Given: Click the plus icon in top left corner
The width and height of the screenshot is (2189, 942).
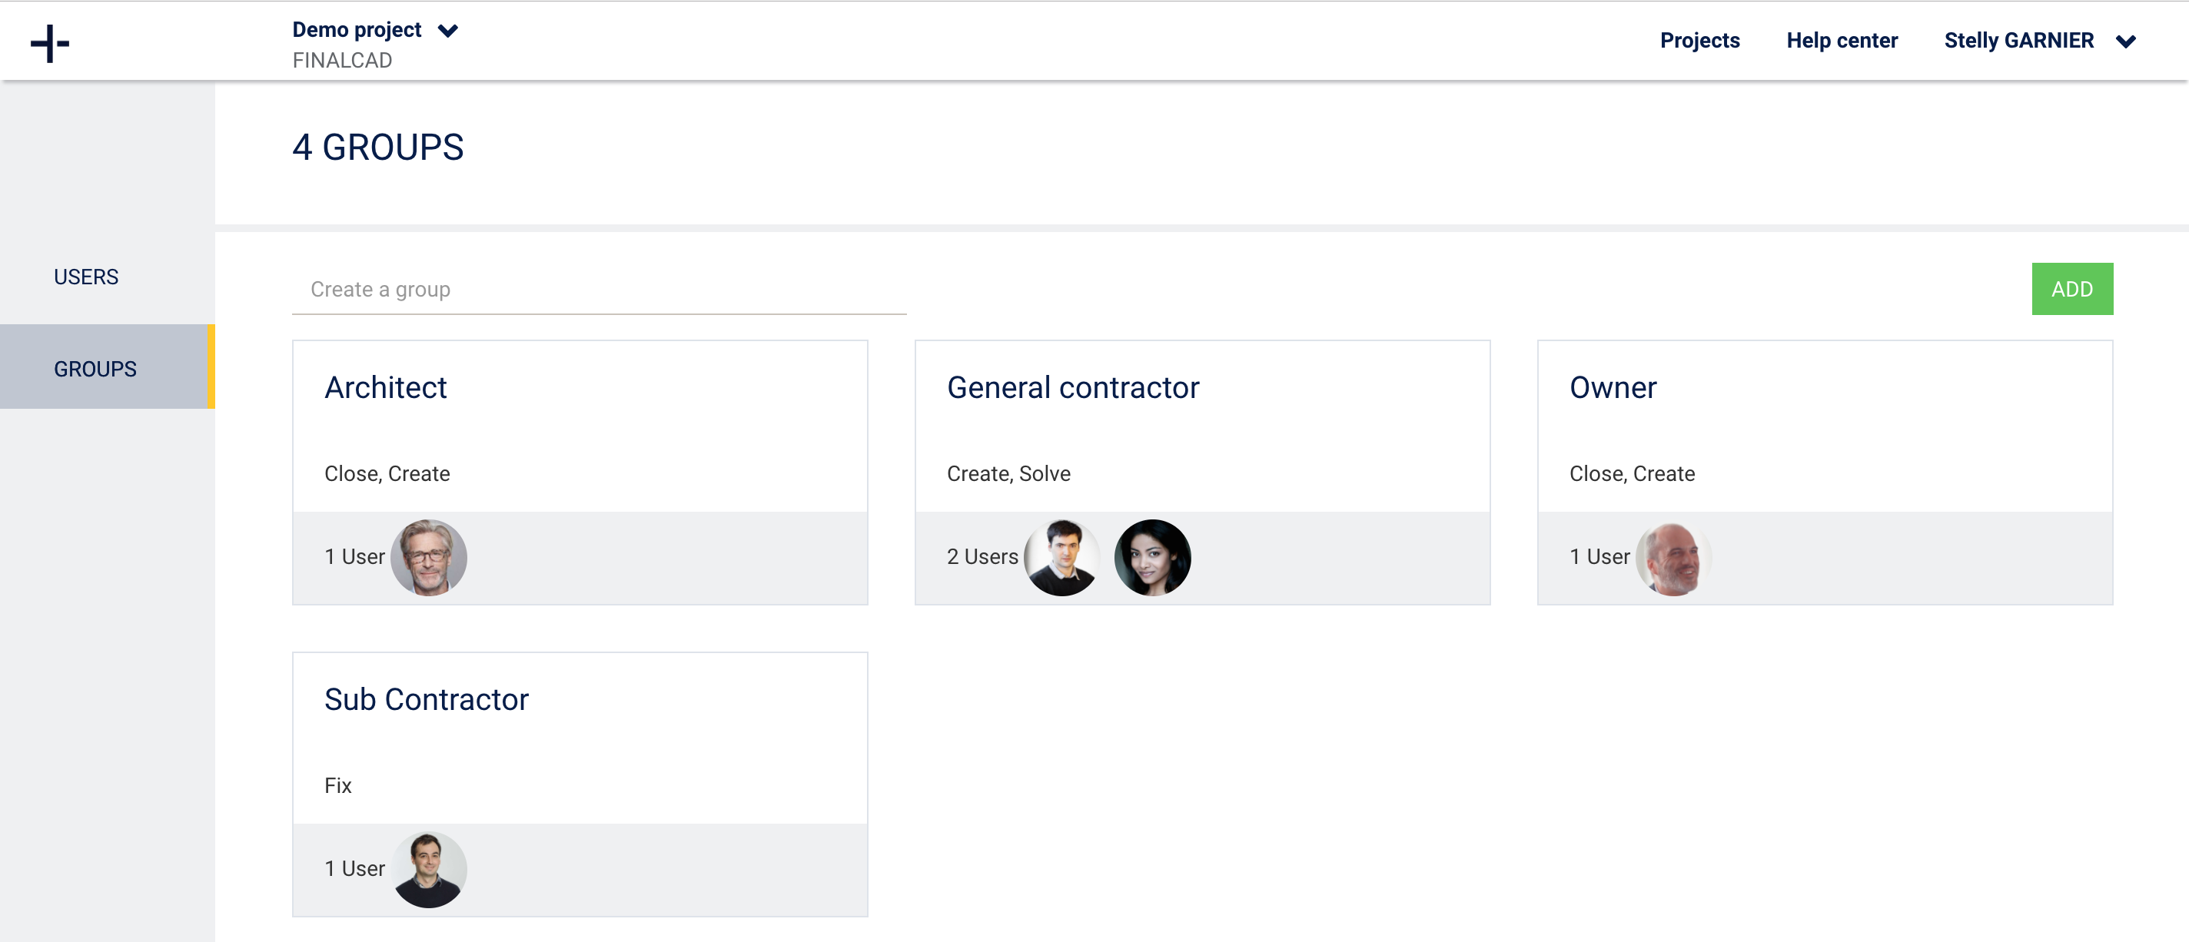Looking at the screenshot, I should point(50,41).
